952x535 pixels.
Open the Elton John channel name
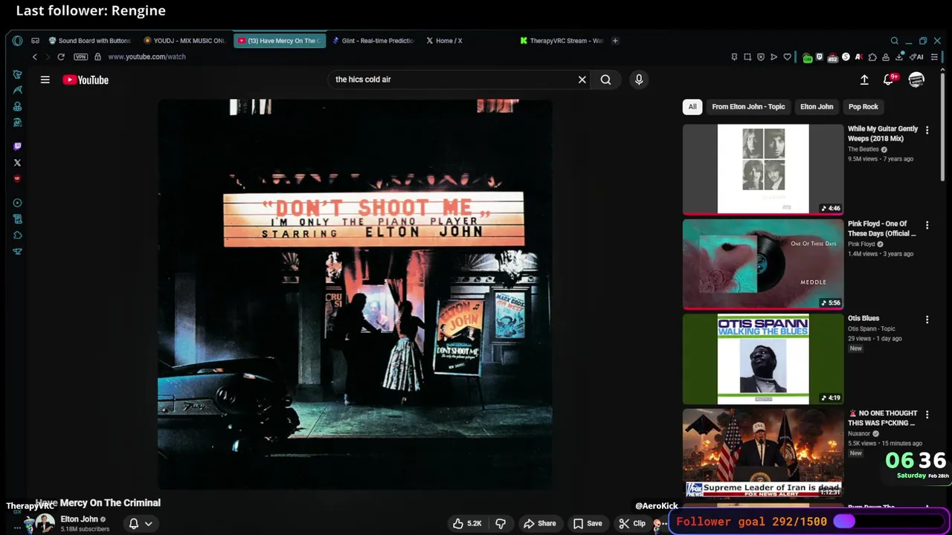click(x=79, y=519)
